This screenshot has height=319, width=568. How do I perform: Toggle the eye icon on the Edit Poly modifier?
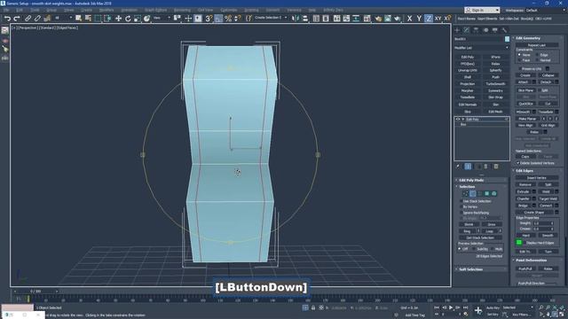(458, 119)
